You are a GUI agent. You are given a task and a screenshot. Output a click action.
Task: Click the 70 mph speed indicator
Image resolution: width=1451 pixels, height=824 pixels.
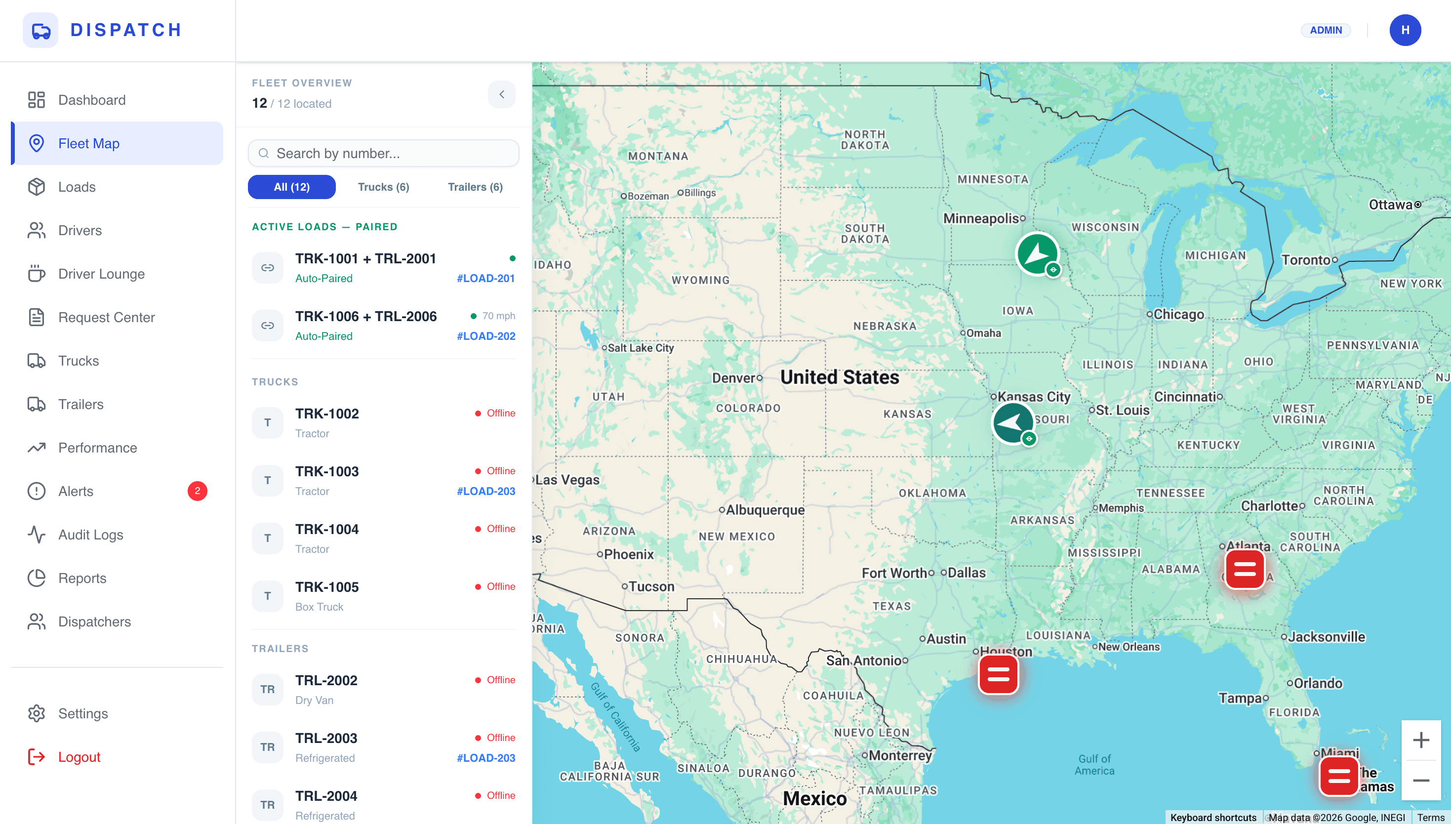click(x=493, y=316)
